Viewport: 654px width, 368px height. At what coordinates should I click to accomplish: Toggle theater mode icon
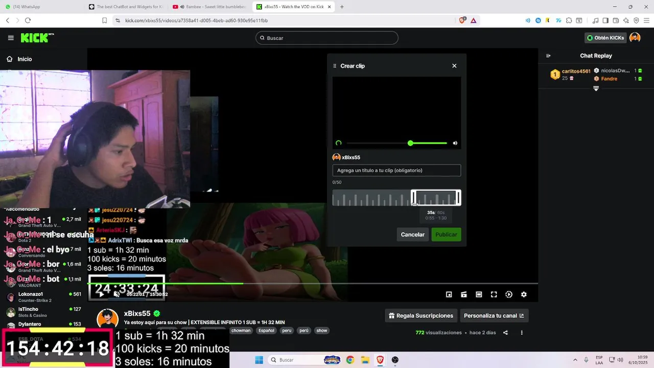pos(479,294)
